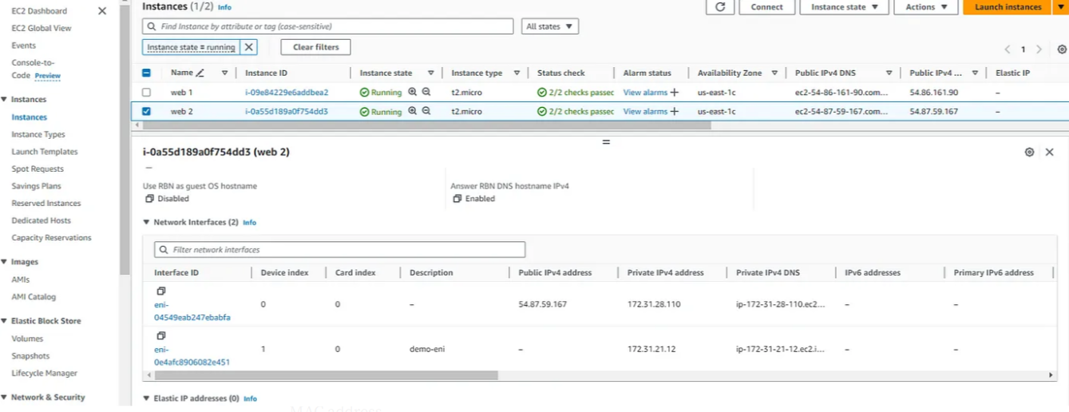1069x412 pixels.
Task: Open AMI Catalog in sidebar
Action: [34, 297]
